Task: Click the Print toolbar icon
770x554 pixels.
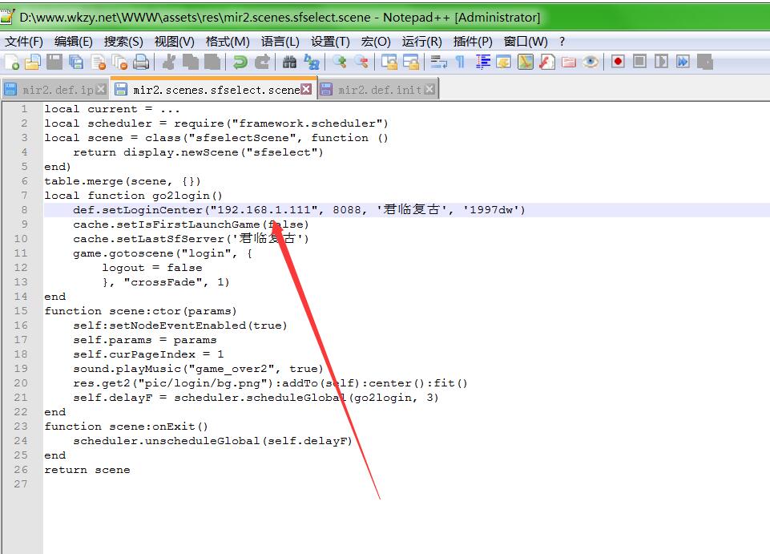Action: (141, 62)
